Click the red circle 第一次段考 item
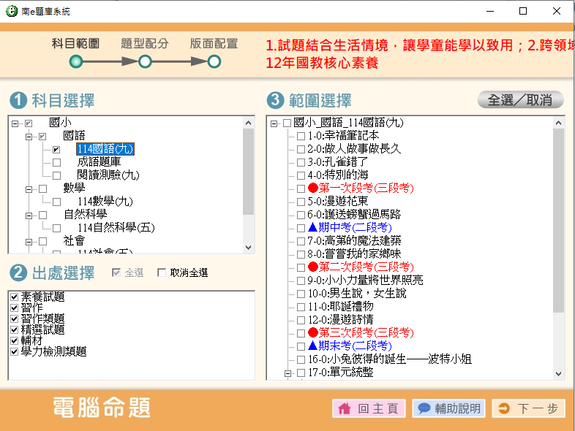This screenshot has height=431, width=575. (347, 188)
